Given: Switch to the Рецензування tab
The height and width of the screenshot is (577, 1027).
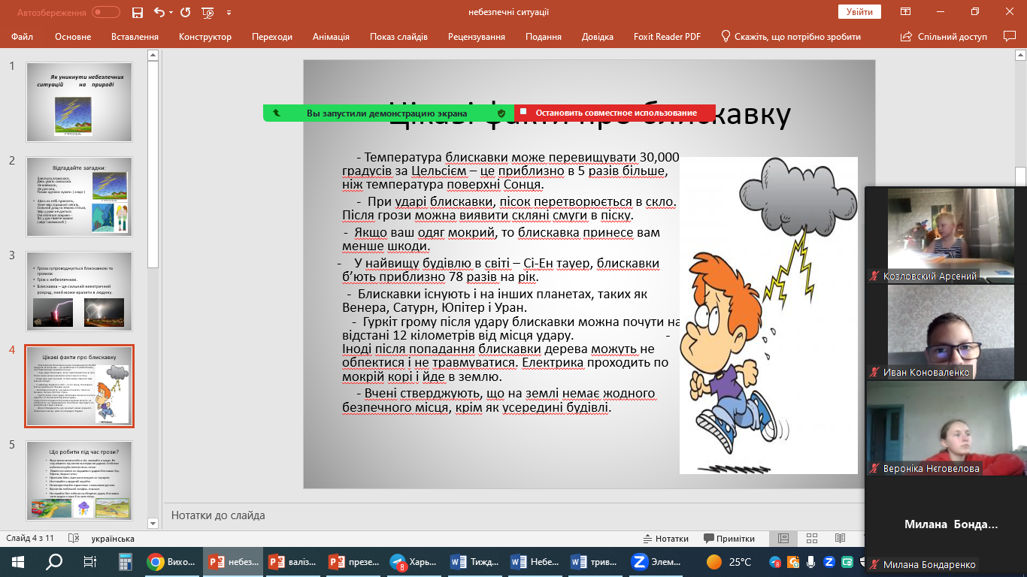Looking at the screenshot, I should click(x=477, y=37).
